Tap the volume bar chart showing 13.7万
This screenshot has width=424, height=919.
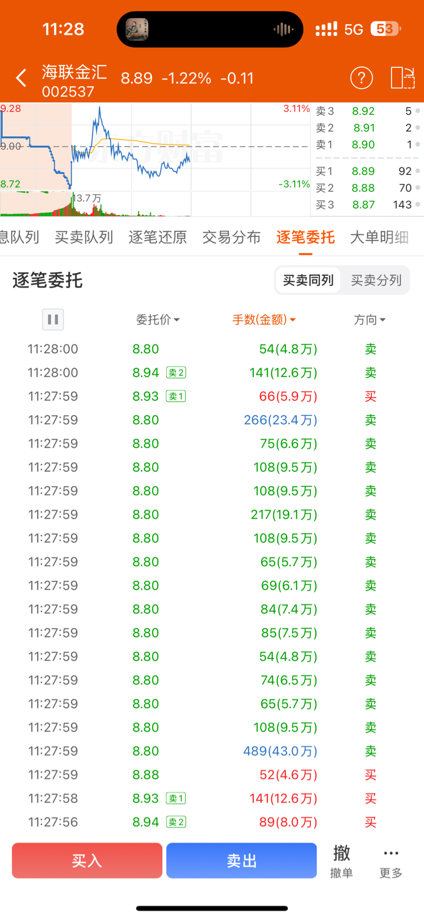pos(155,204)
